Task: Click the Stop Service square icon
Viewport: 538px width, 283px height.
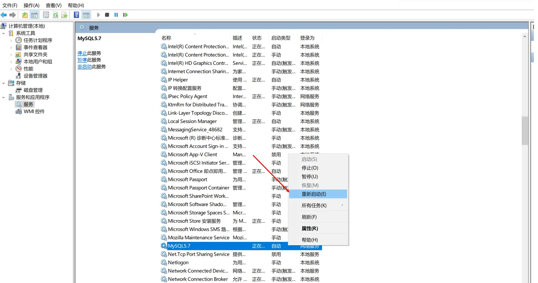Action: [x=107, y=15]
